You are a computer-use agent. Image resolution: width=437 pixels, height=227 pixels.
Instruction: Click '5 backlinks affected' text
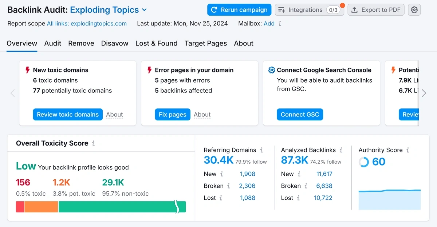(184, 91)
